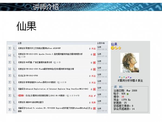Go to page 2 of the 360网盾 thread
This screenshot has width=162, height=122.
click(59, 62)
